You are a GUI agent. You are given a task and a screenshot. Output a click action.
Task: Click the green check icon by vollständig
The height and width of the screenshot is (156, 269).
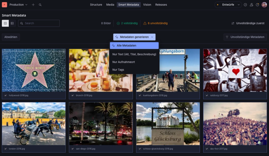pos(118,23)
